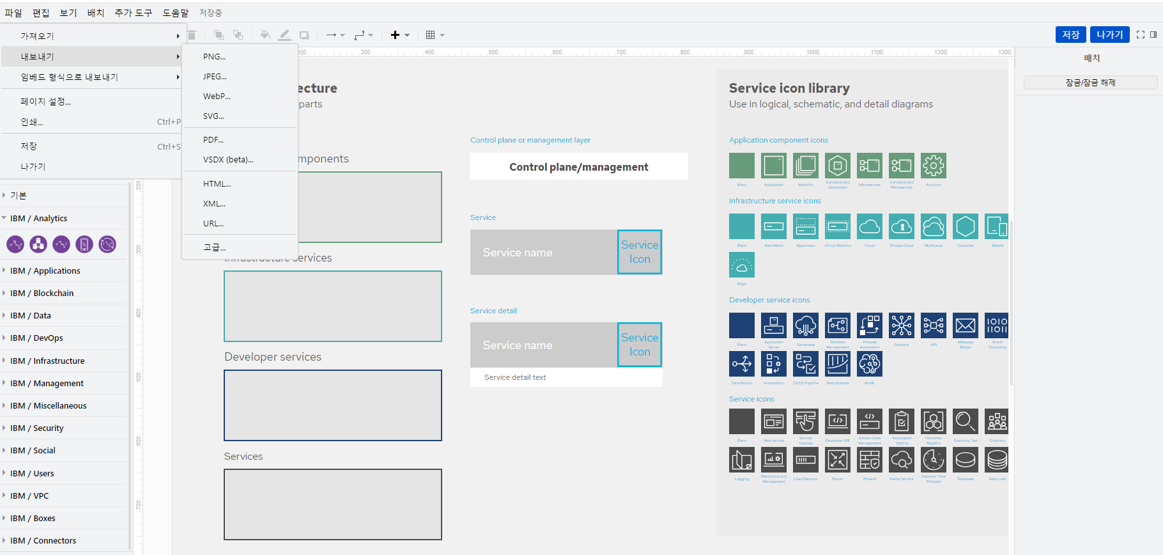Select the Developer services container box
The image size is (1163, 555).
click(333, 405)
